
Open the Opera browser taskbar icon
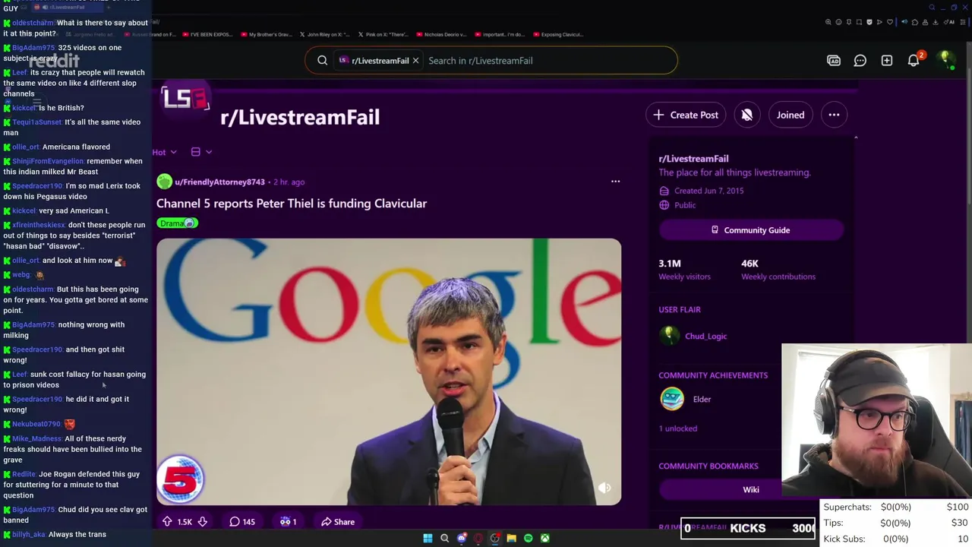478,538
